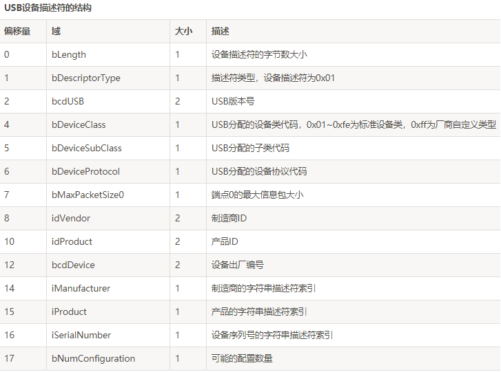Click the USB版本号 description text

(233, 101)
